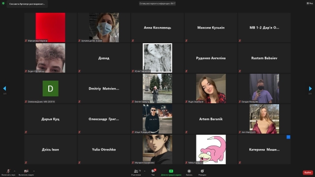Select the red square participant tile
Image resolution: width=315 pixels, height=177 pixels.
click(50, 28)
